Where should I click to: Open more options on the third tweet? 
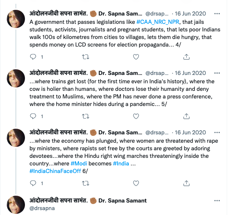[x=217, y=132]
